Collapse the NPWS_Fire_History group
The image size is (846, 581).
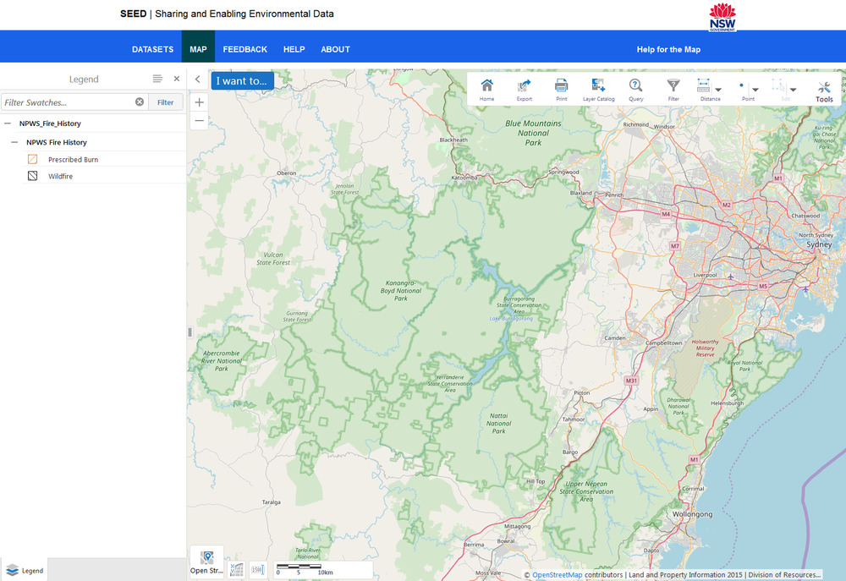click(8, 123)
